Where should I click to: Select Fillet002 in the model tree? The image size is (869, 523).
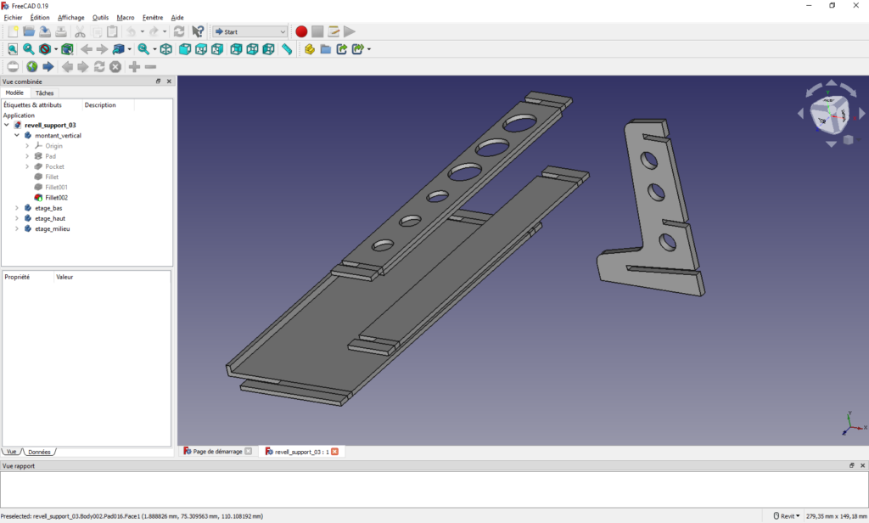[57, 198]
